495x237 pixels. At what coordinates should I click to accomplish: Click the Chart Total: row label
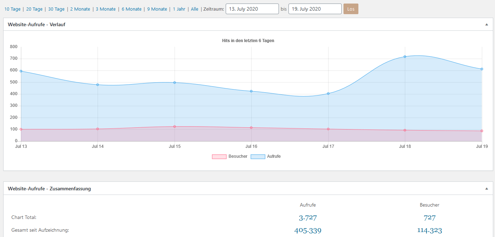point(24,217)
